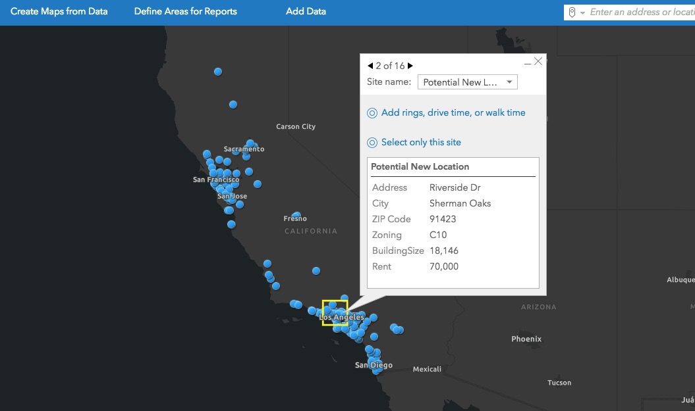This screenshot has width=695, height=411.
Task: Expand the search type arrow beside pin
Action: point(582,13)
